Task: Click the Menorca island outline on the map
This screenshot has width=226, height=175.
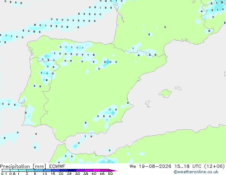Action: (178, 88)
